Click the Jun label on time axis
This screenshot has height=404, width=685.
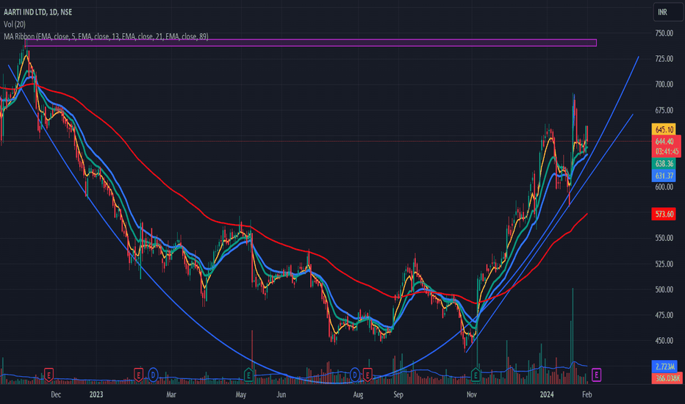pos(281,394)
